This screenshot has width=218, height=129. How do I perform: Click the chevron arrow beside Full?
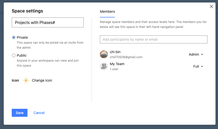tap(202, 66)
